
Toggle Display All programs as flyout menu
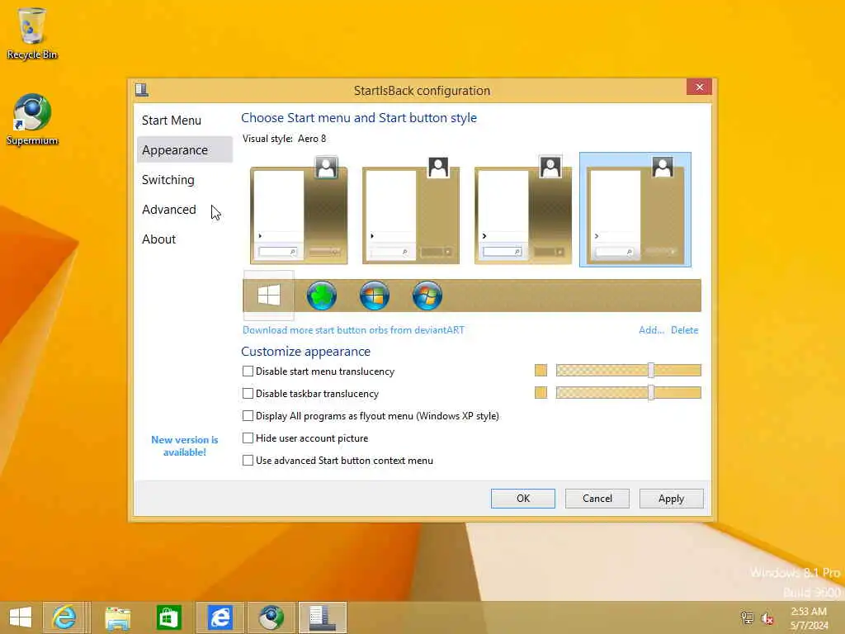click(x=248, y=416)
